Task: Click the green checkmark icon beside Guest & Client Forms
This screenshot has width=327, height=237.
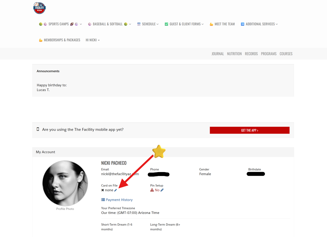Action: click(166, 24)
